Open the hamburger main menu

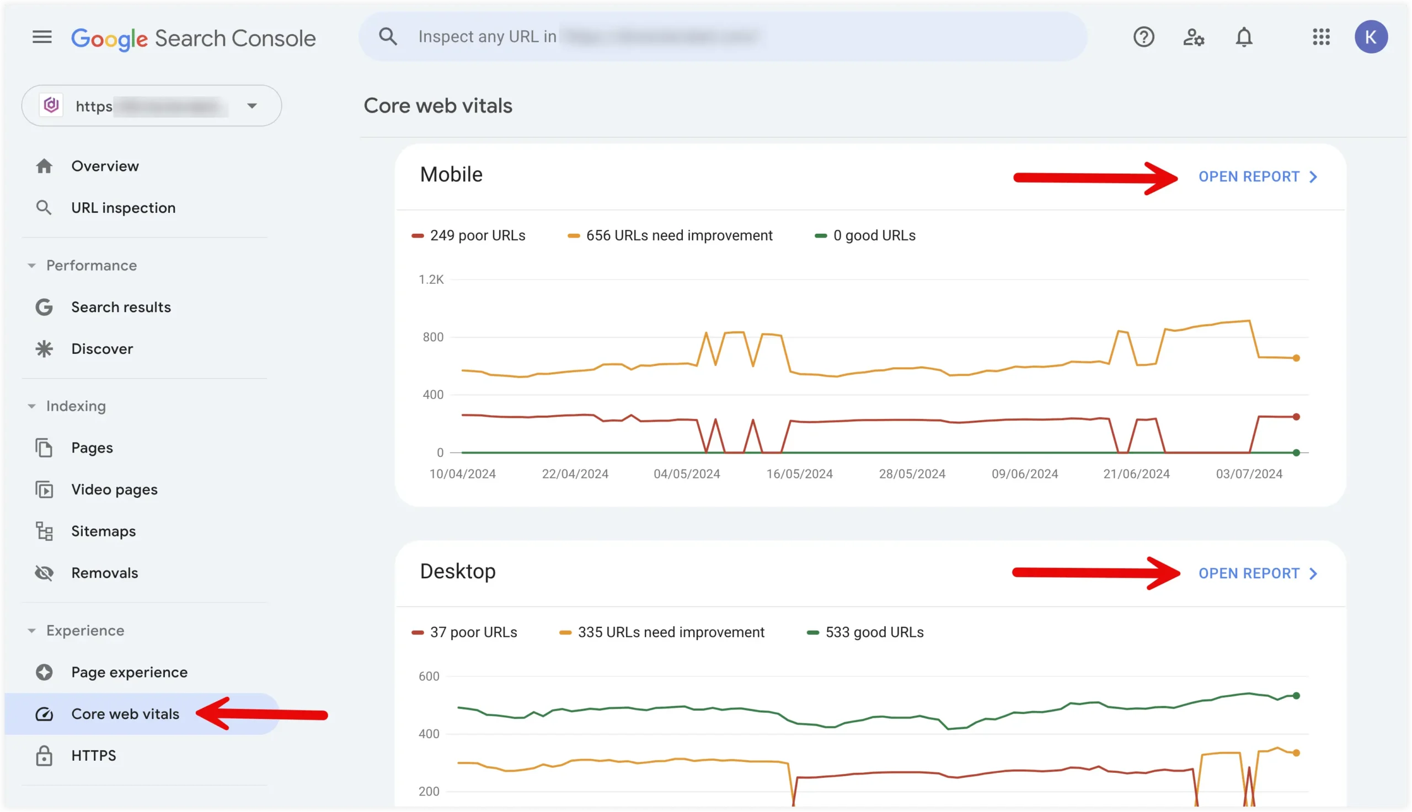[x=42, y=37]
